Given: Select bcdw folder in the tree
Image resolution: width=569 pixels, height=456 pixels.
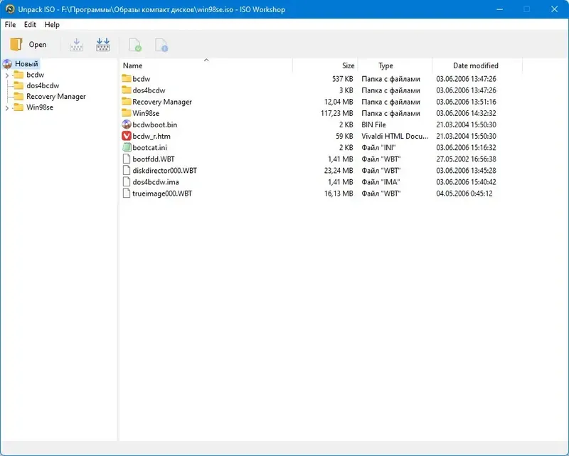Looking at the screenshot, I should pos(35,75).
